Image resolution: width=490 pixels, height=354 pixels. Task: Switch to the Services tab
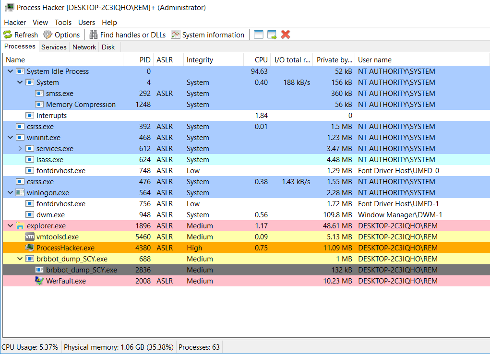point(54,47)
